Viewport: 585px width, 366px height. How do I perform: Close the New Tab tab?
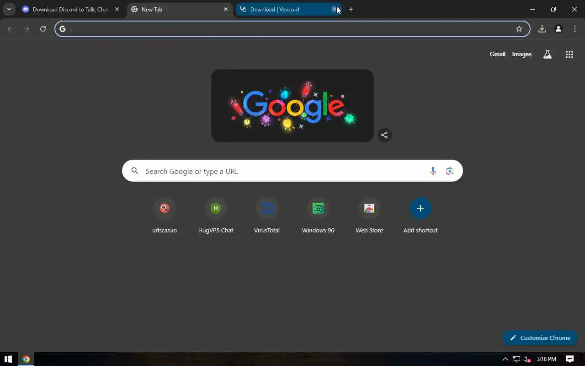pos(225,9)
